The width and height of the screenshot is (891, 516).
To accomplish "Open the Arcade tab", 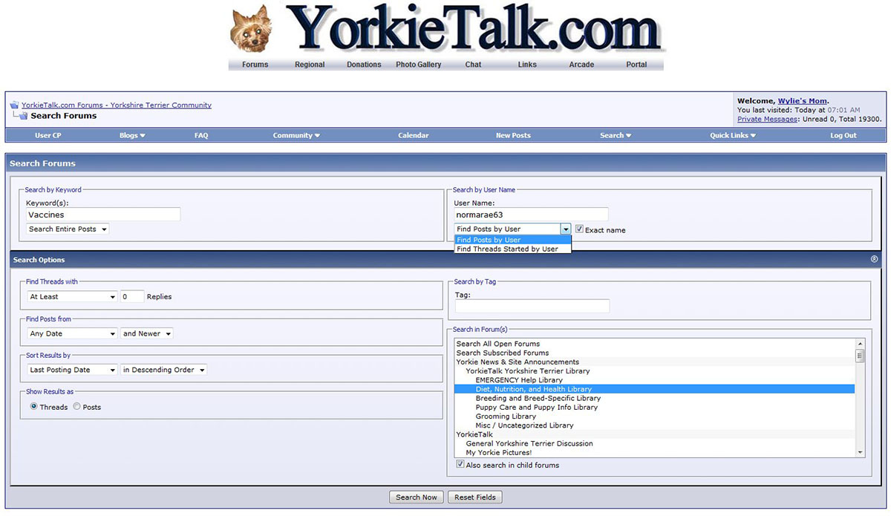I will point(581,65).
